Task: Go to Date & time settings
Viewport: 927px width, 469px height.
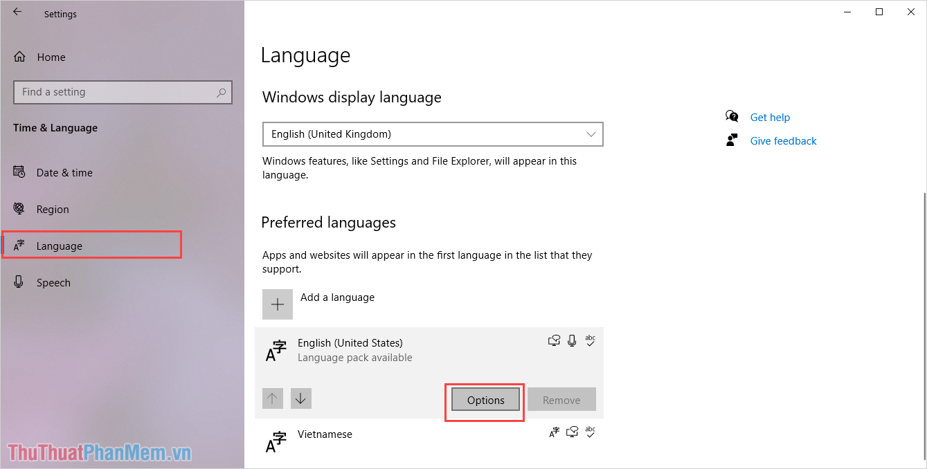Action: (x=64, y=172)
